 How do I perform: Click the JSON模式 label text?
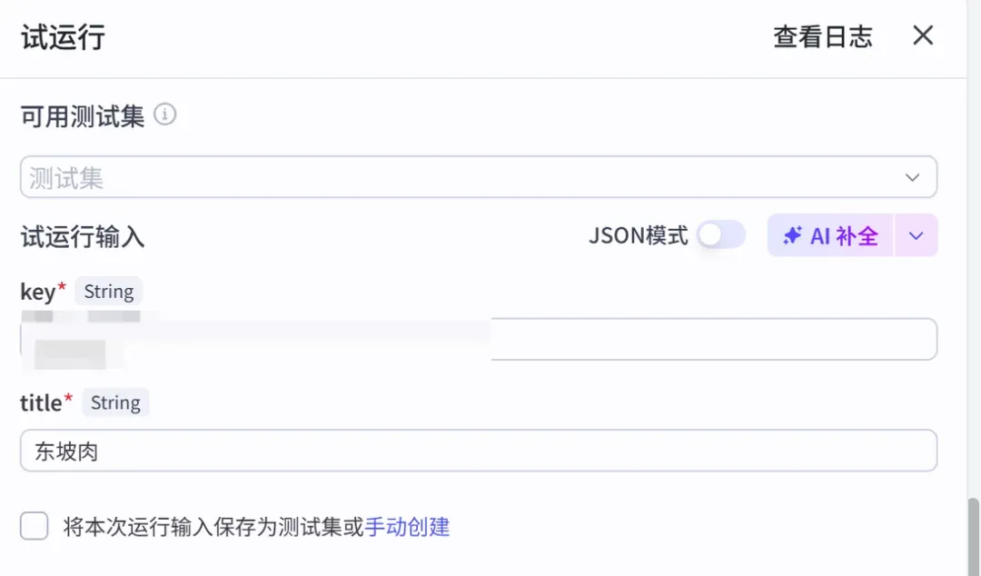(639, 236)
